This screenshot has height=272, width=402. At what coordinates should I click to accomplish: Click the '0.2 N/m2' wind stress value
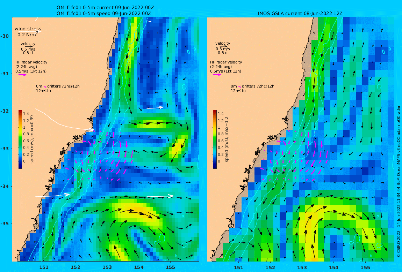tap(28, 34)
